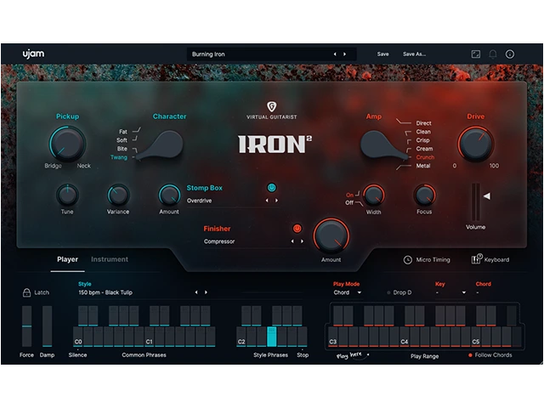Open the Key dropdown

tap(450, 292)
